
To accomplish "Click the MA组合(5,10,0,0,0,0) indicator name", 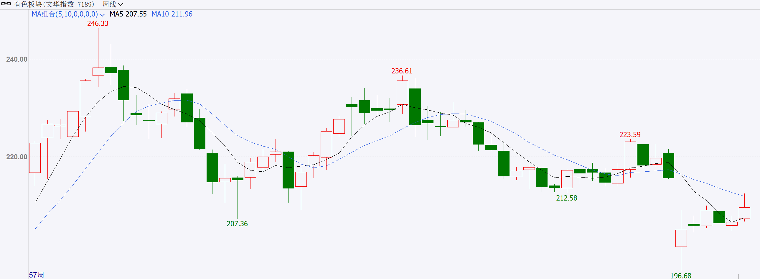I will [x=65, y=14].
